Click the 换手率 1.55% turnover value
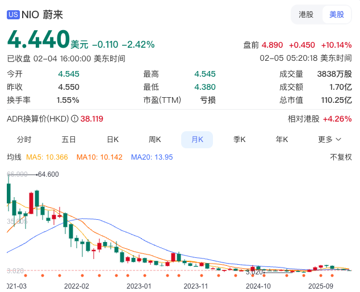Viewport: 360px width, 292px height. tap(68, 100)
